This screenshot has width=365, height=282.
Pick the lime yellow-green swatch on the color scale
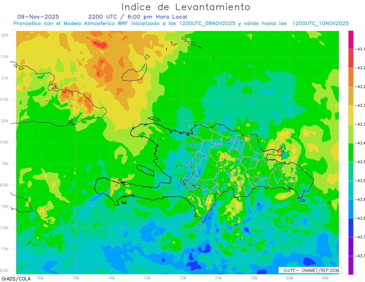[351, 134]
